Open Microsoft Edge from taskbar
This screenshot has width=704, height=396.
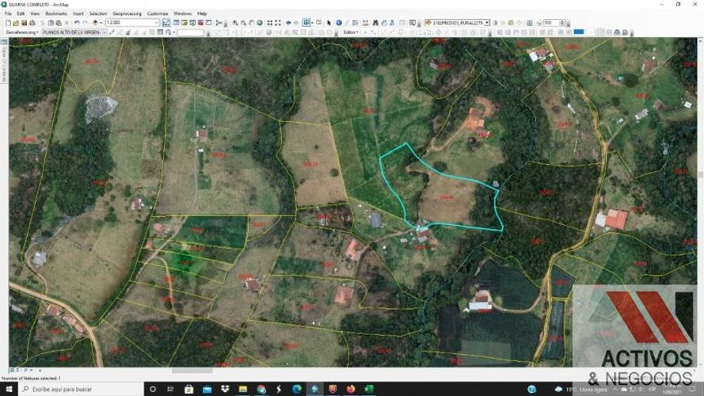click(297, 389)
